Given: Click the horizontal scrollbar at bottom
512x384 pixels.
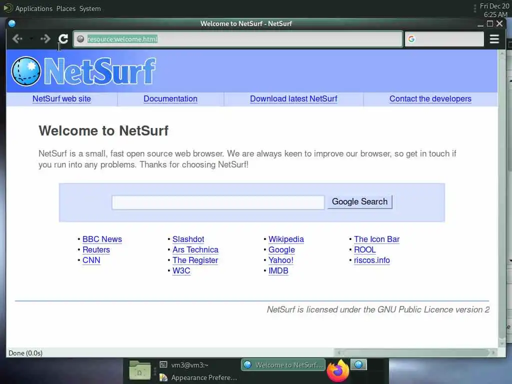Looking at the screenshot, I should pyautogui.click(x=415, y=352).
